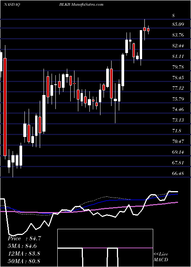Click inside the MACD histogram box

105,248
